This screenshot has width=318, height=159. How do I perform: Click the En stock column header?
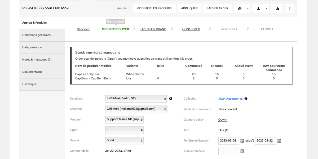click(x=217, y=66)
